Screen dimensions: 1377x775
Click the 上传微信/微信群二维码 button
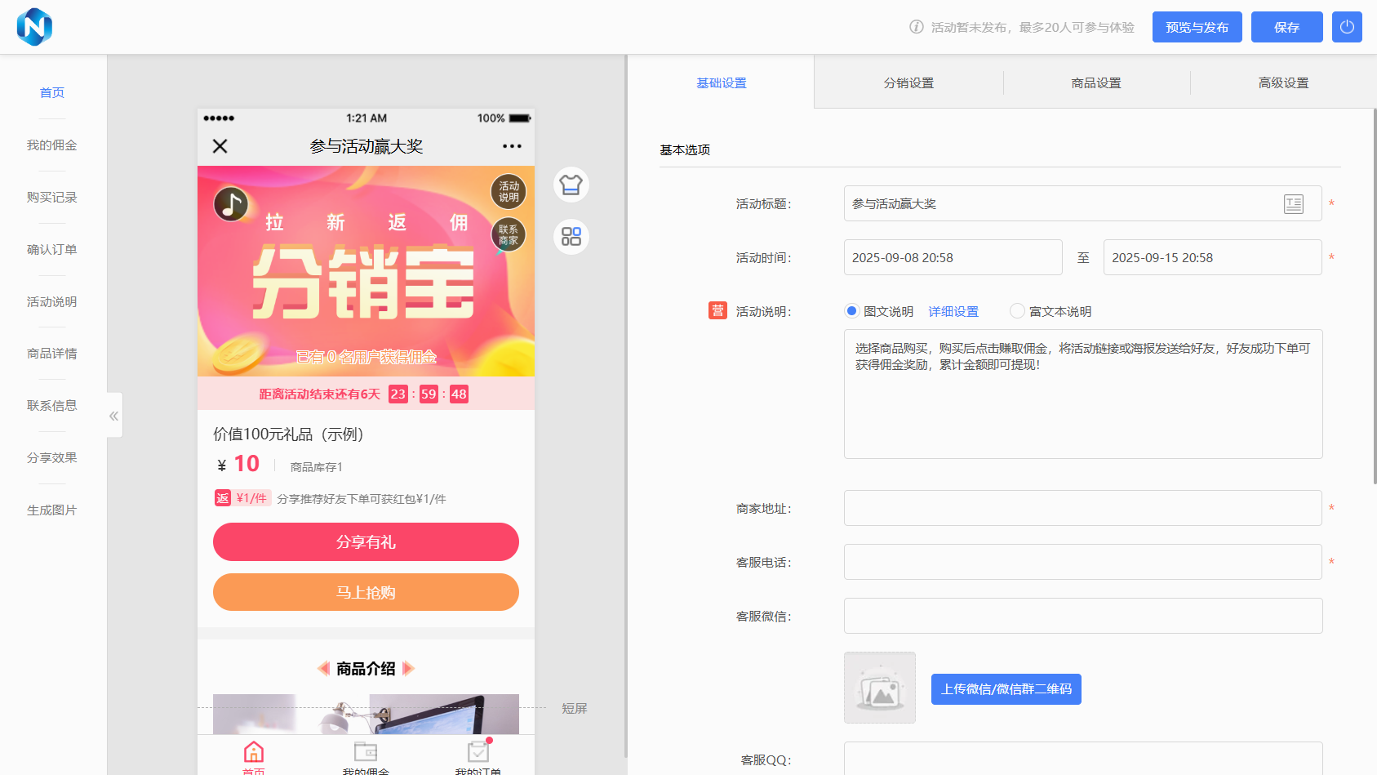click(x=1006, y=689)
